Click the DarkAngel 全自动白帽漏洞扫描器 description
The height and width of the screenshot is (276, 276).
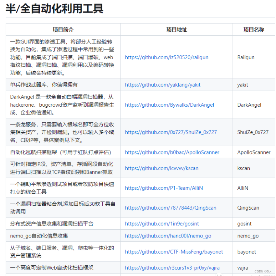pyautogui.click(x=62, y=105)
